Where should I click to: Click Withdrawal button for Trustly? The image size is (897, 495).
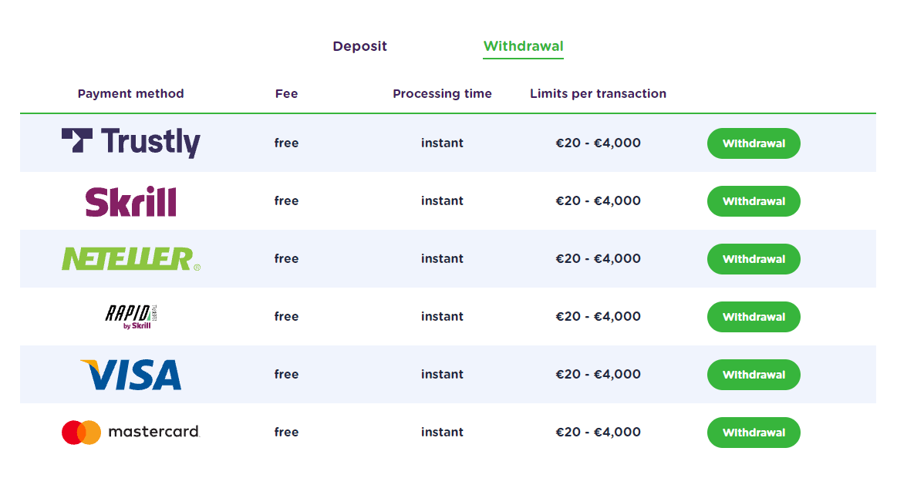click(754, 143)
